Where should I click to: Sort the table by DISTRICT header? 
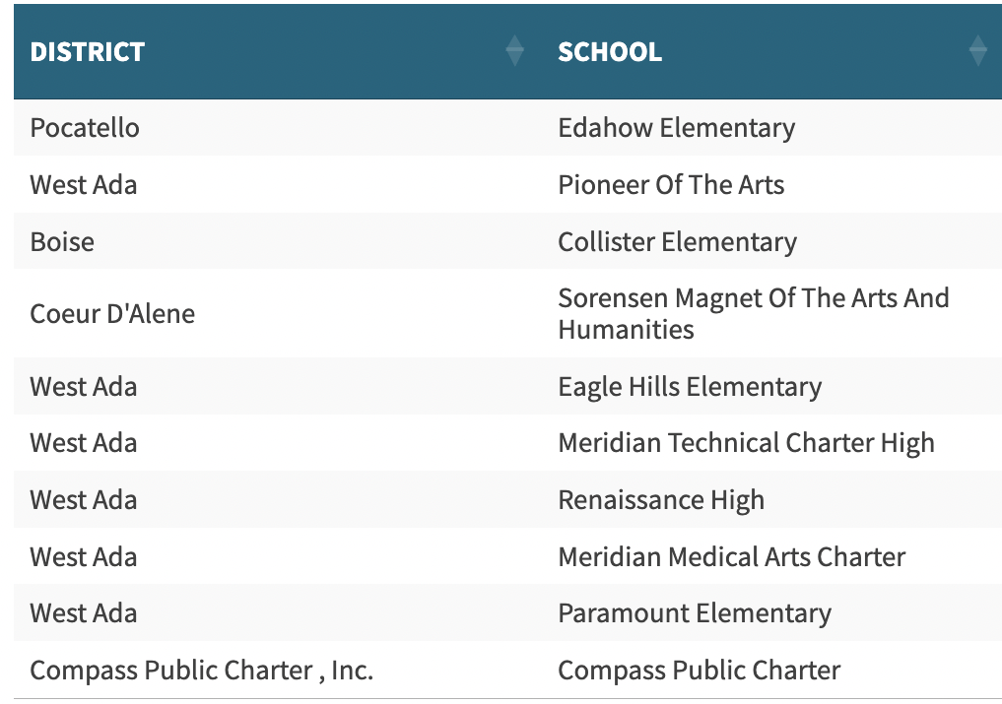87,52
